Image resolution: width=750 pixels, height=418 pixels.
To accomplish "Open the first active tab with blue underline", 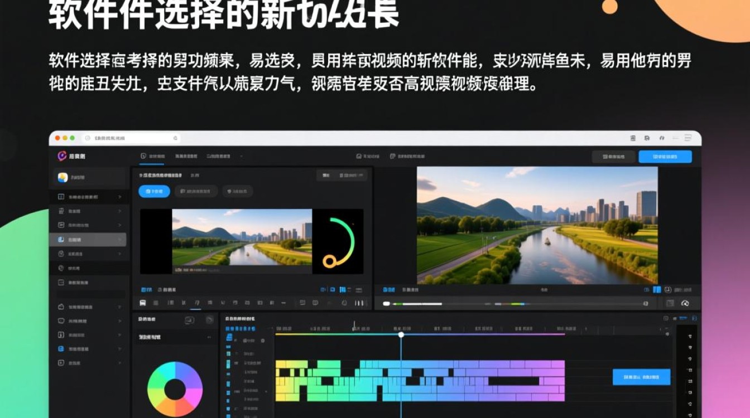I will coord(152,157).
